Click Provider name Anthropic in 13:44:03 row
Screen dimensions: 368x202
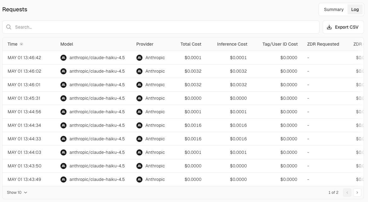pyautogui.click(x=155, y=153)
